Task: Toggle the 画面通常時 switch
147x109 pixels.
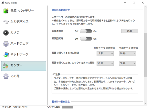Action: (86, 31)
